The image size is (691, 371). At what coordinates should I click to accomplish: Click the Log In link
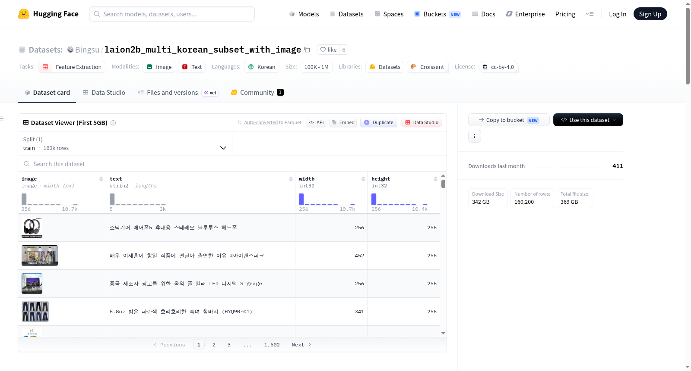618,14
